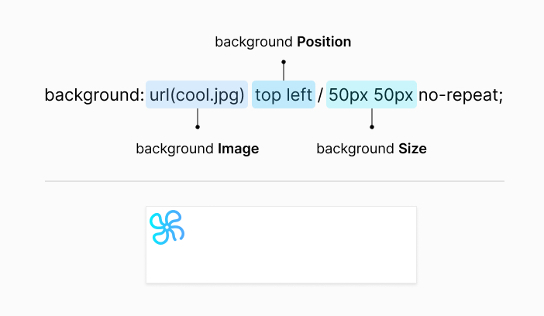Click the bold word "Image"
This screenshot has width=544, height=316.
239,149
